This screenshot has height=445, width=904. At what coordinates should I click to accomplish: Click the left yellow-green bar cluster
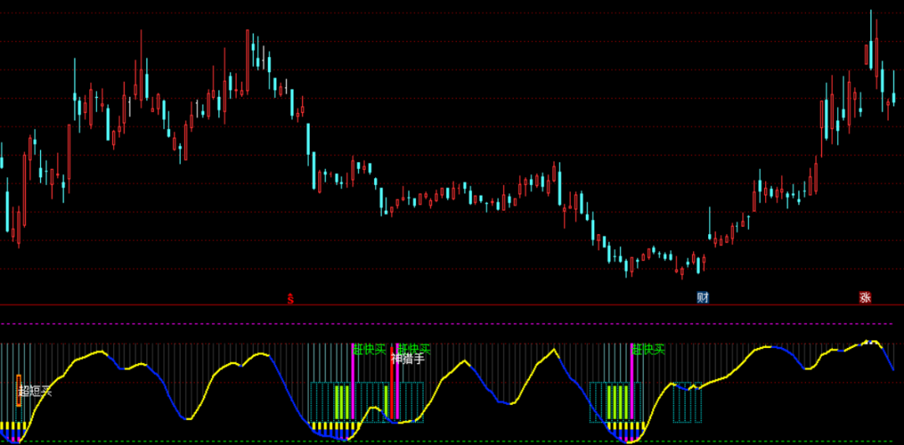click(342, 402)
